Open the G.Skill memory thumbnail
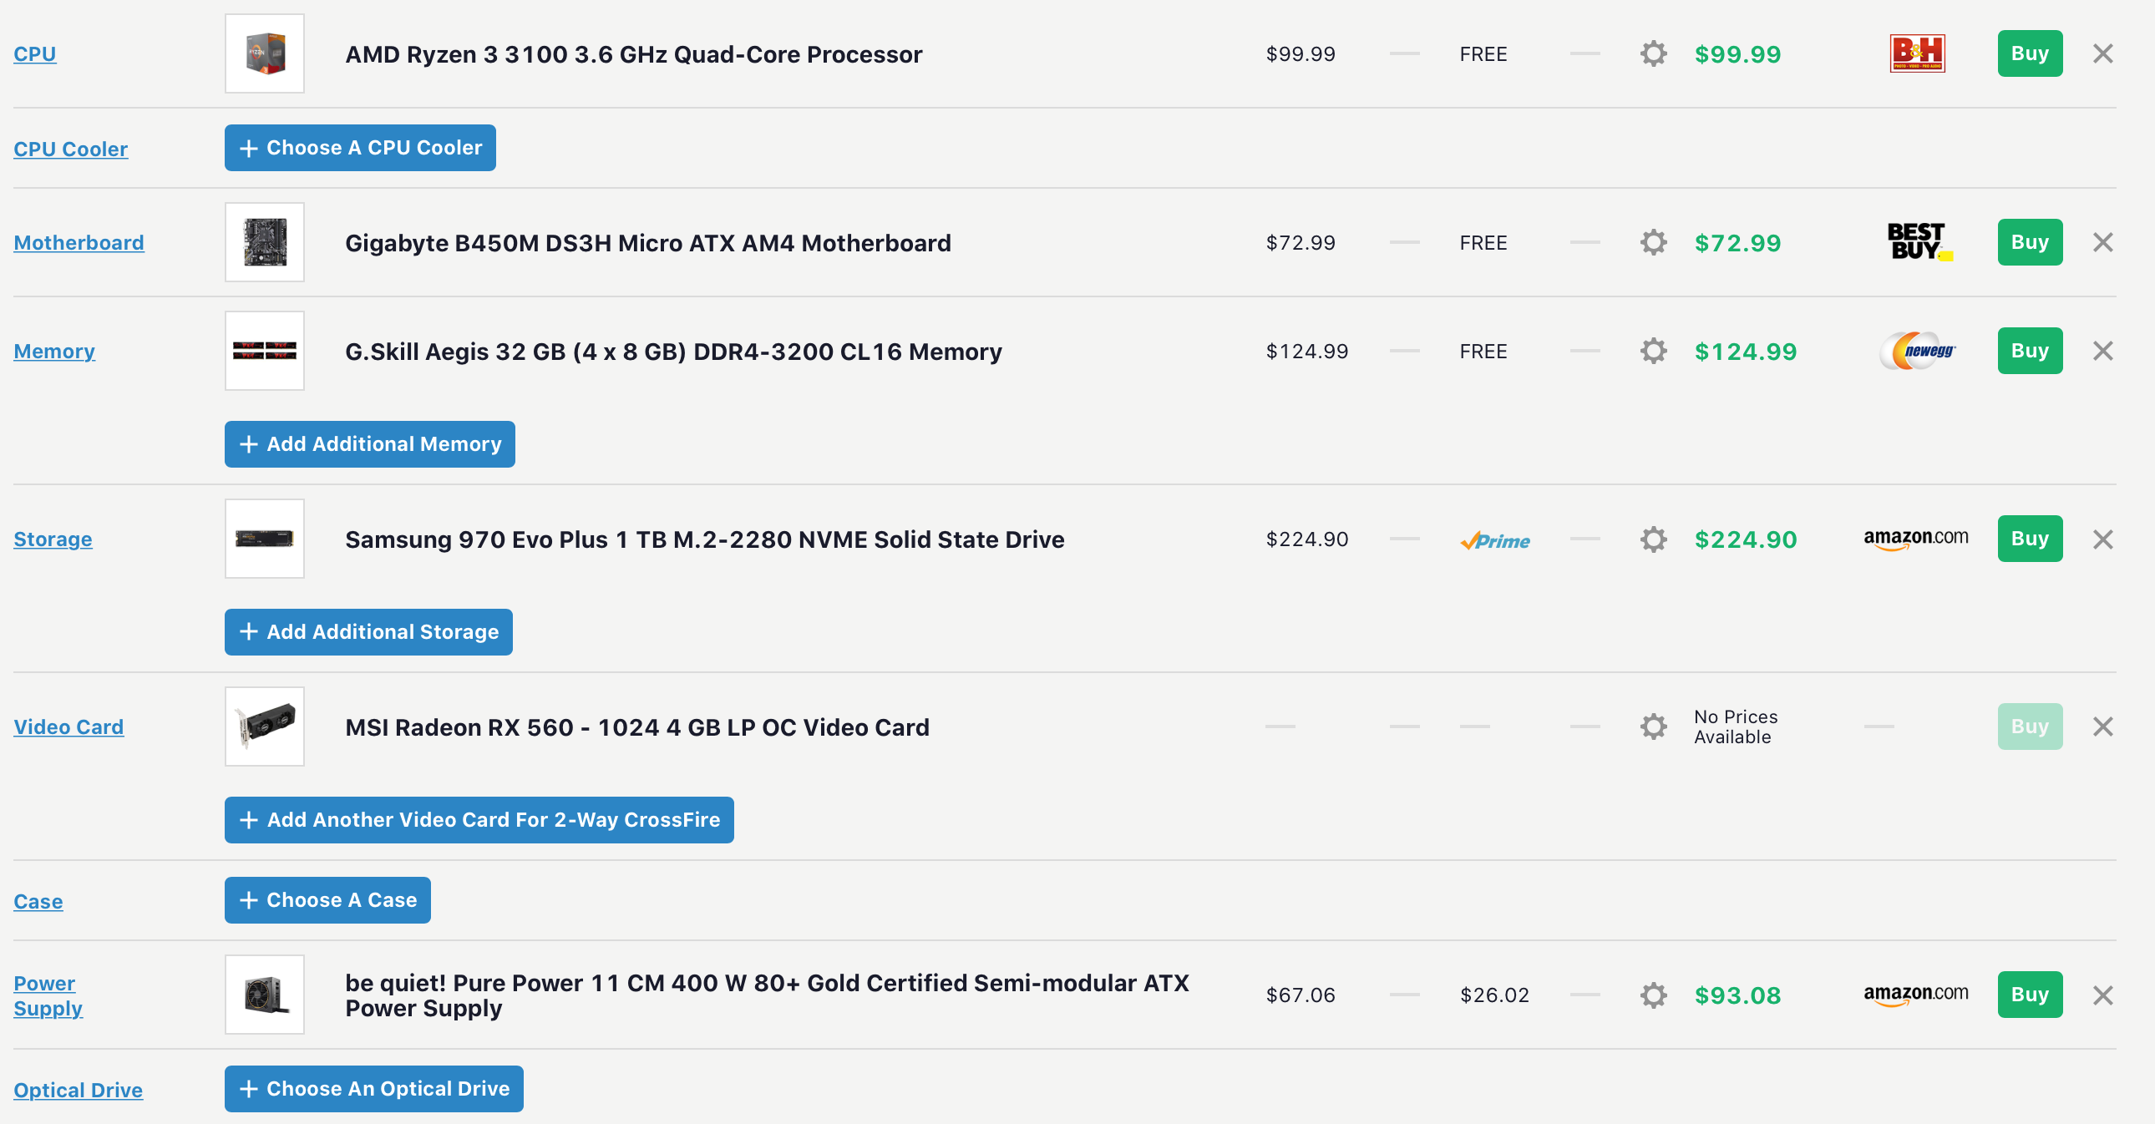 (x=264, y=351)
